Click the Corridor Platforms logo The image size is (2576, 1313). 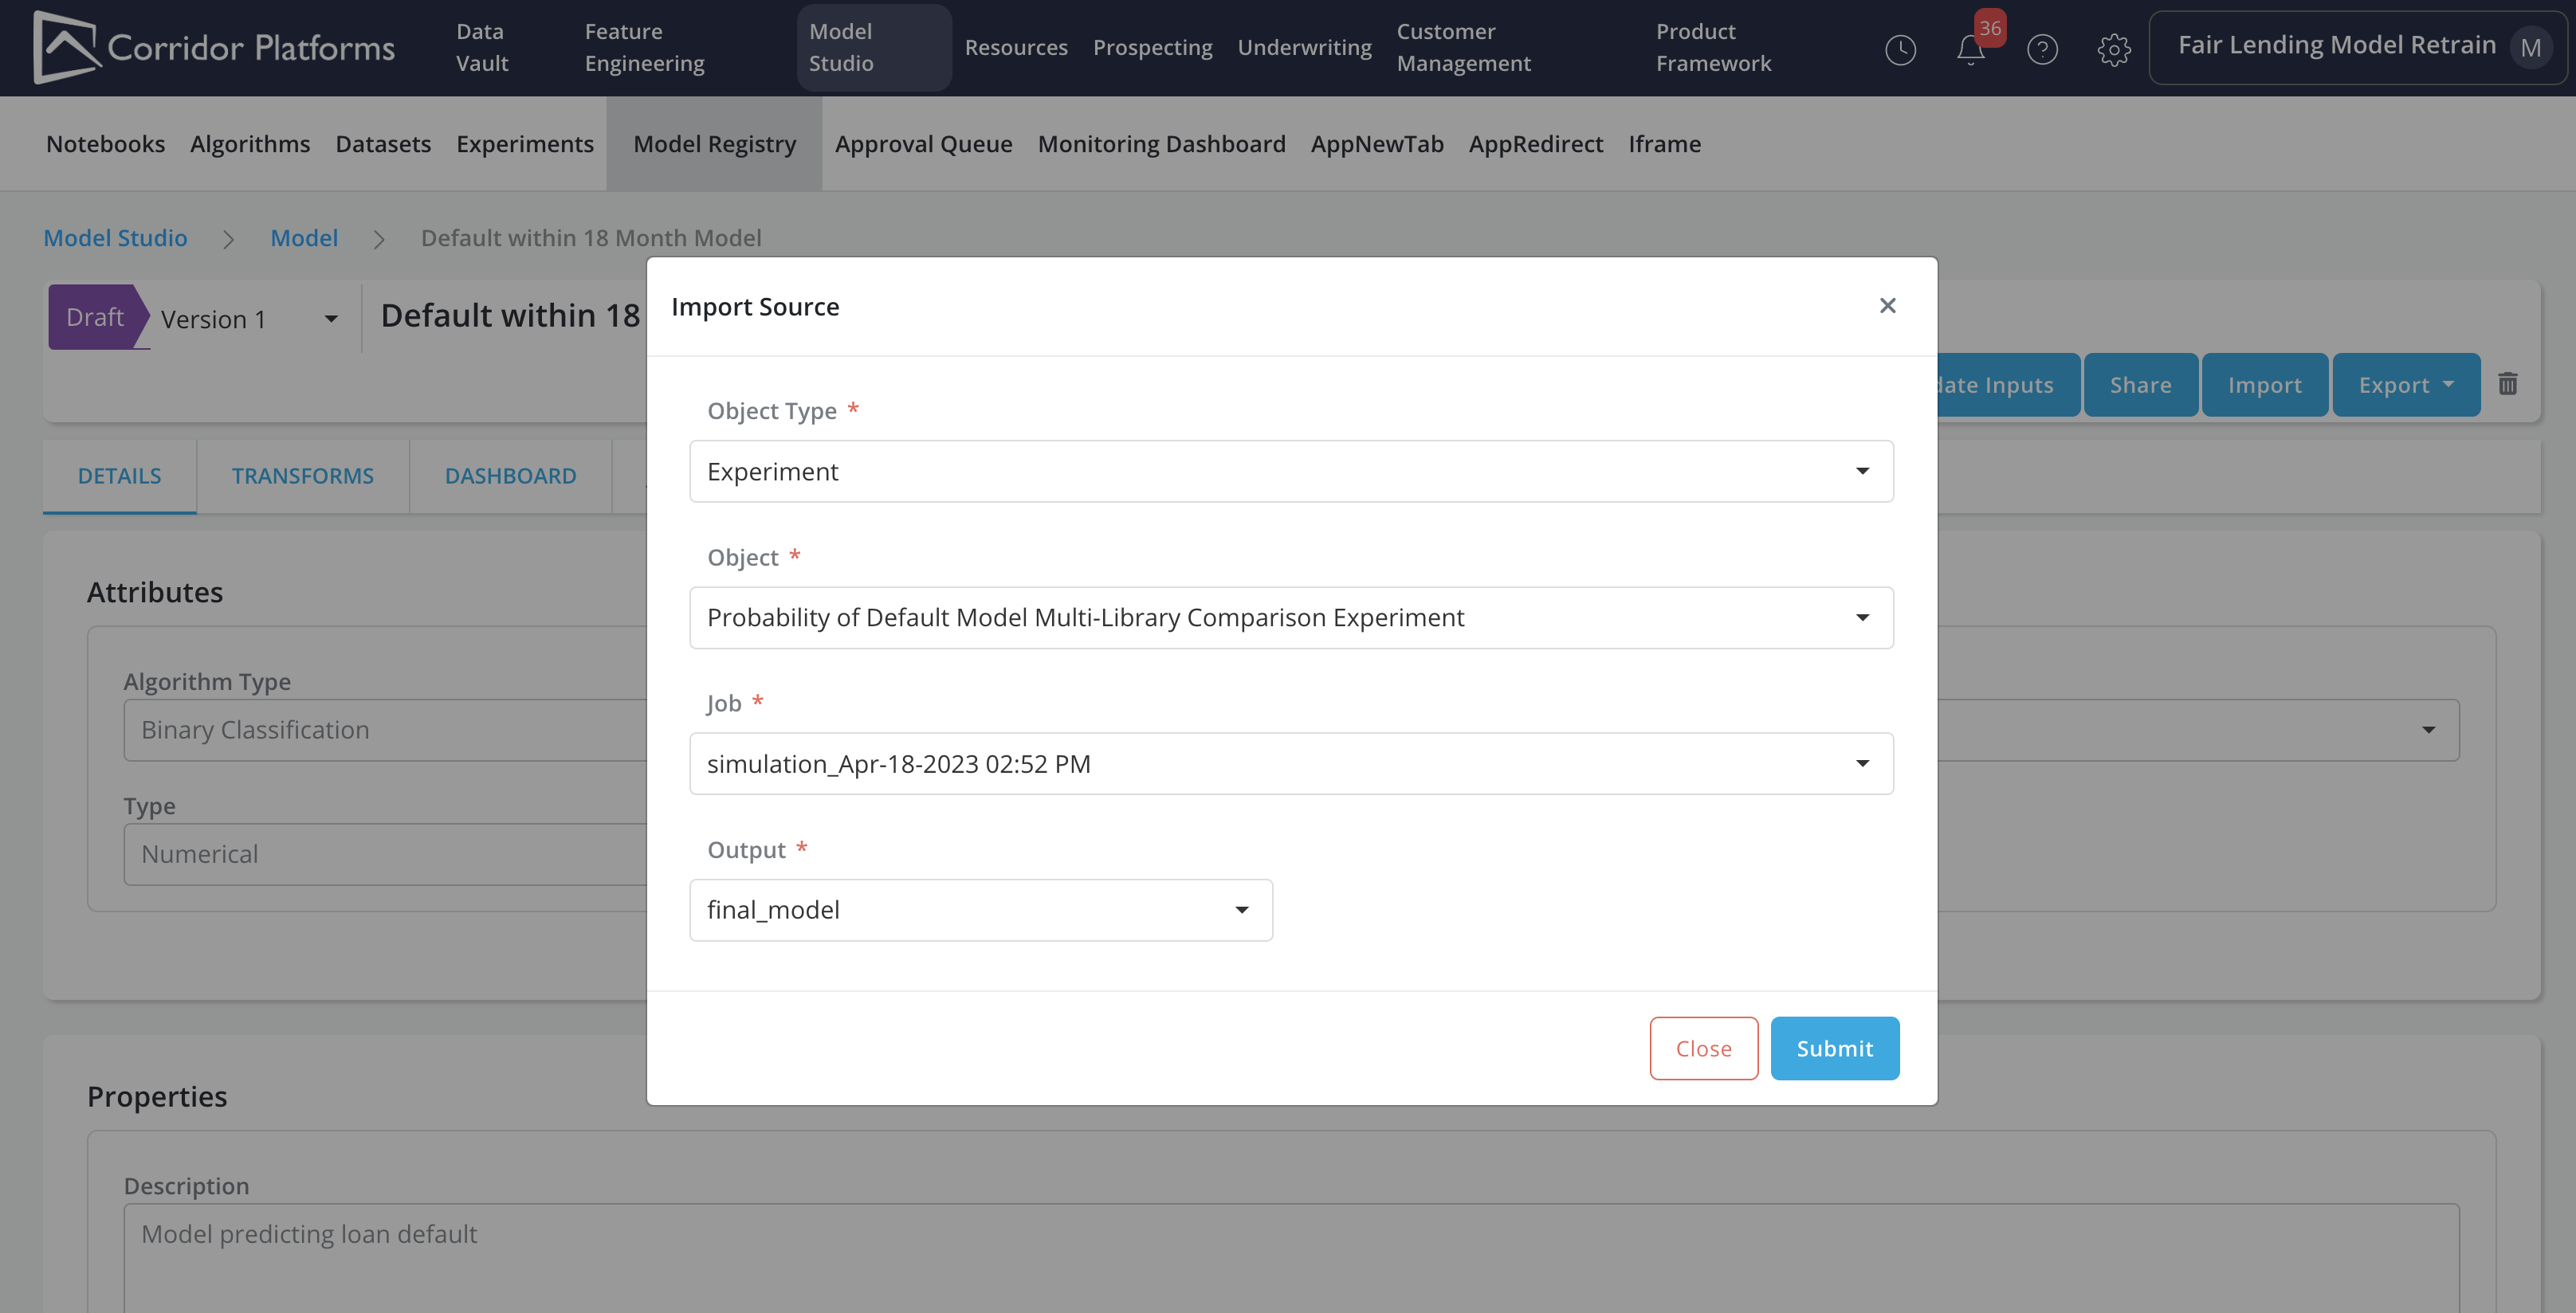tap(213, 47)
